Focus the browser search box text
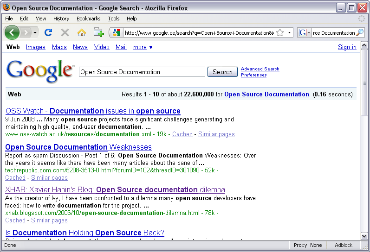370x252 pixels. (334, 33)
